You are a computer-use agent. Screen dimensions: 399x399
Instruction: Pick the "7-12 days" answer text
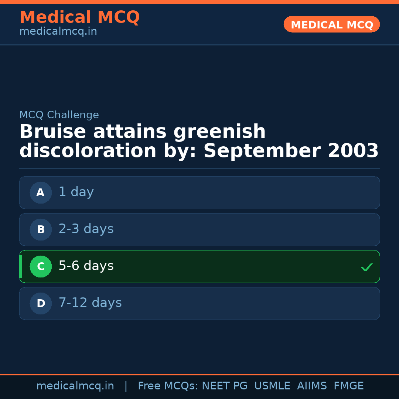(x=90, y=303)
